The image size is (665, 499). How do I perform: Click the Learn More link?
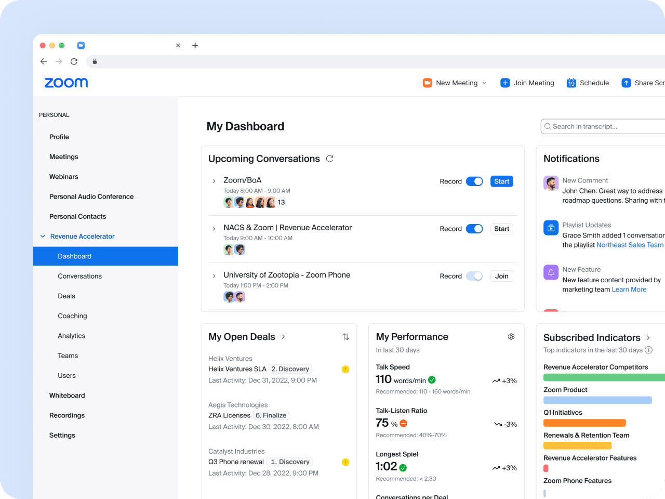click(629, 290)
